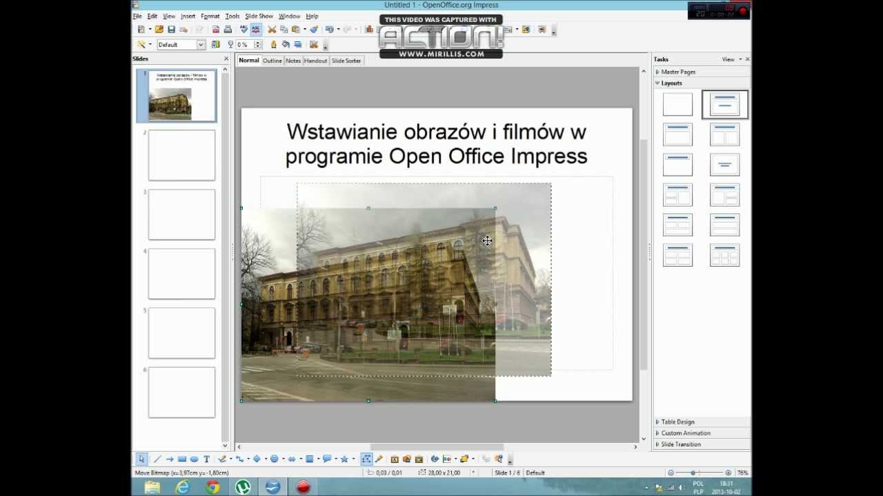This screenshot has width=883, height=496.
Task: Open the Undo history dropdown arrow
Action: [338, 30]
